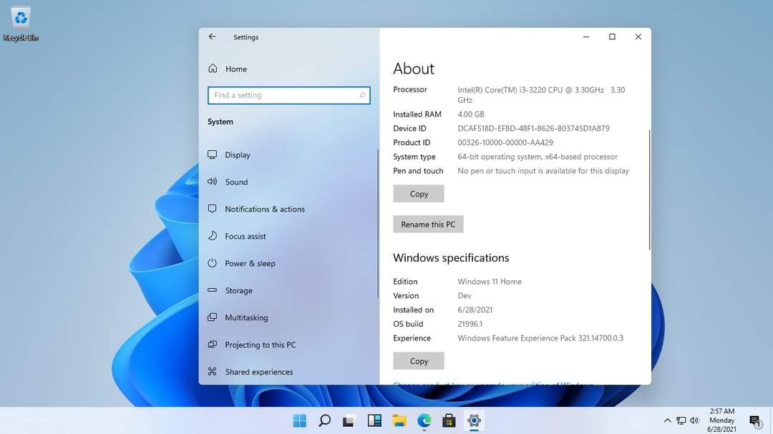Click the Edition value Windows 11 Home
The height and width of the screenshot is (434, 773).
[490, 281]
